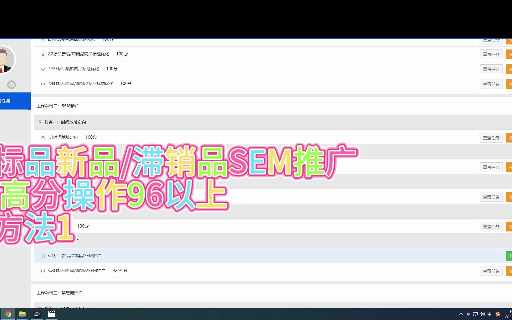Click the power/logout icon in the left sidebar
The width and height of the screenshot is (512, 320).
click(x=11, y=85)
